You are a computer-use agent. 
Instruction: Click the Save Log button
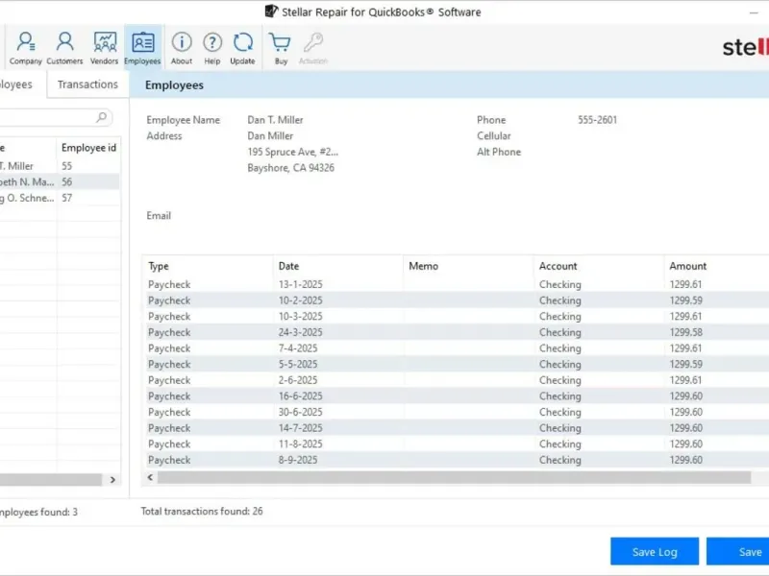[x=655, y=552]
